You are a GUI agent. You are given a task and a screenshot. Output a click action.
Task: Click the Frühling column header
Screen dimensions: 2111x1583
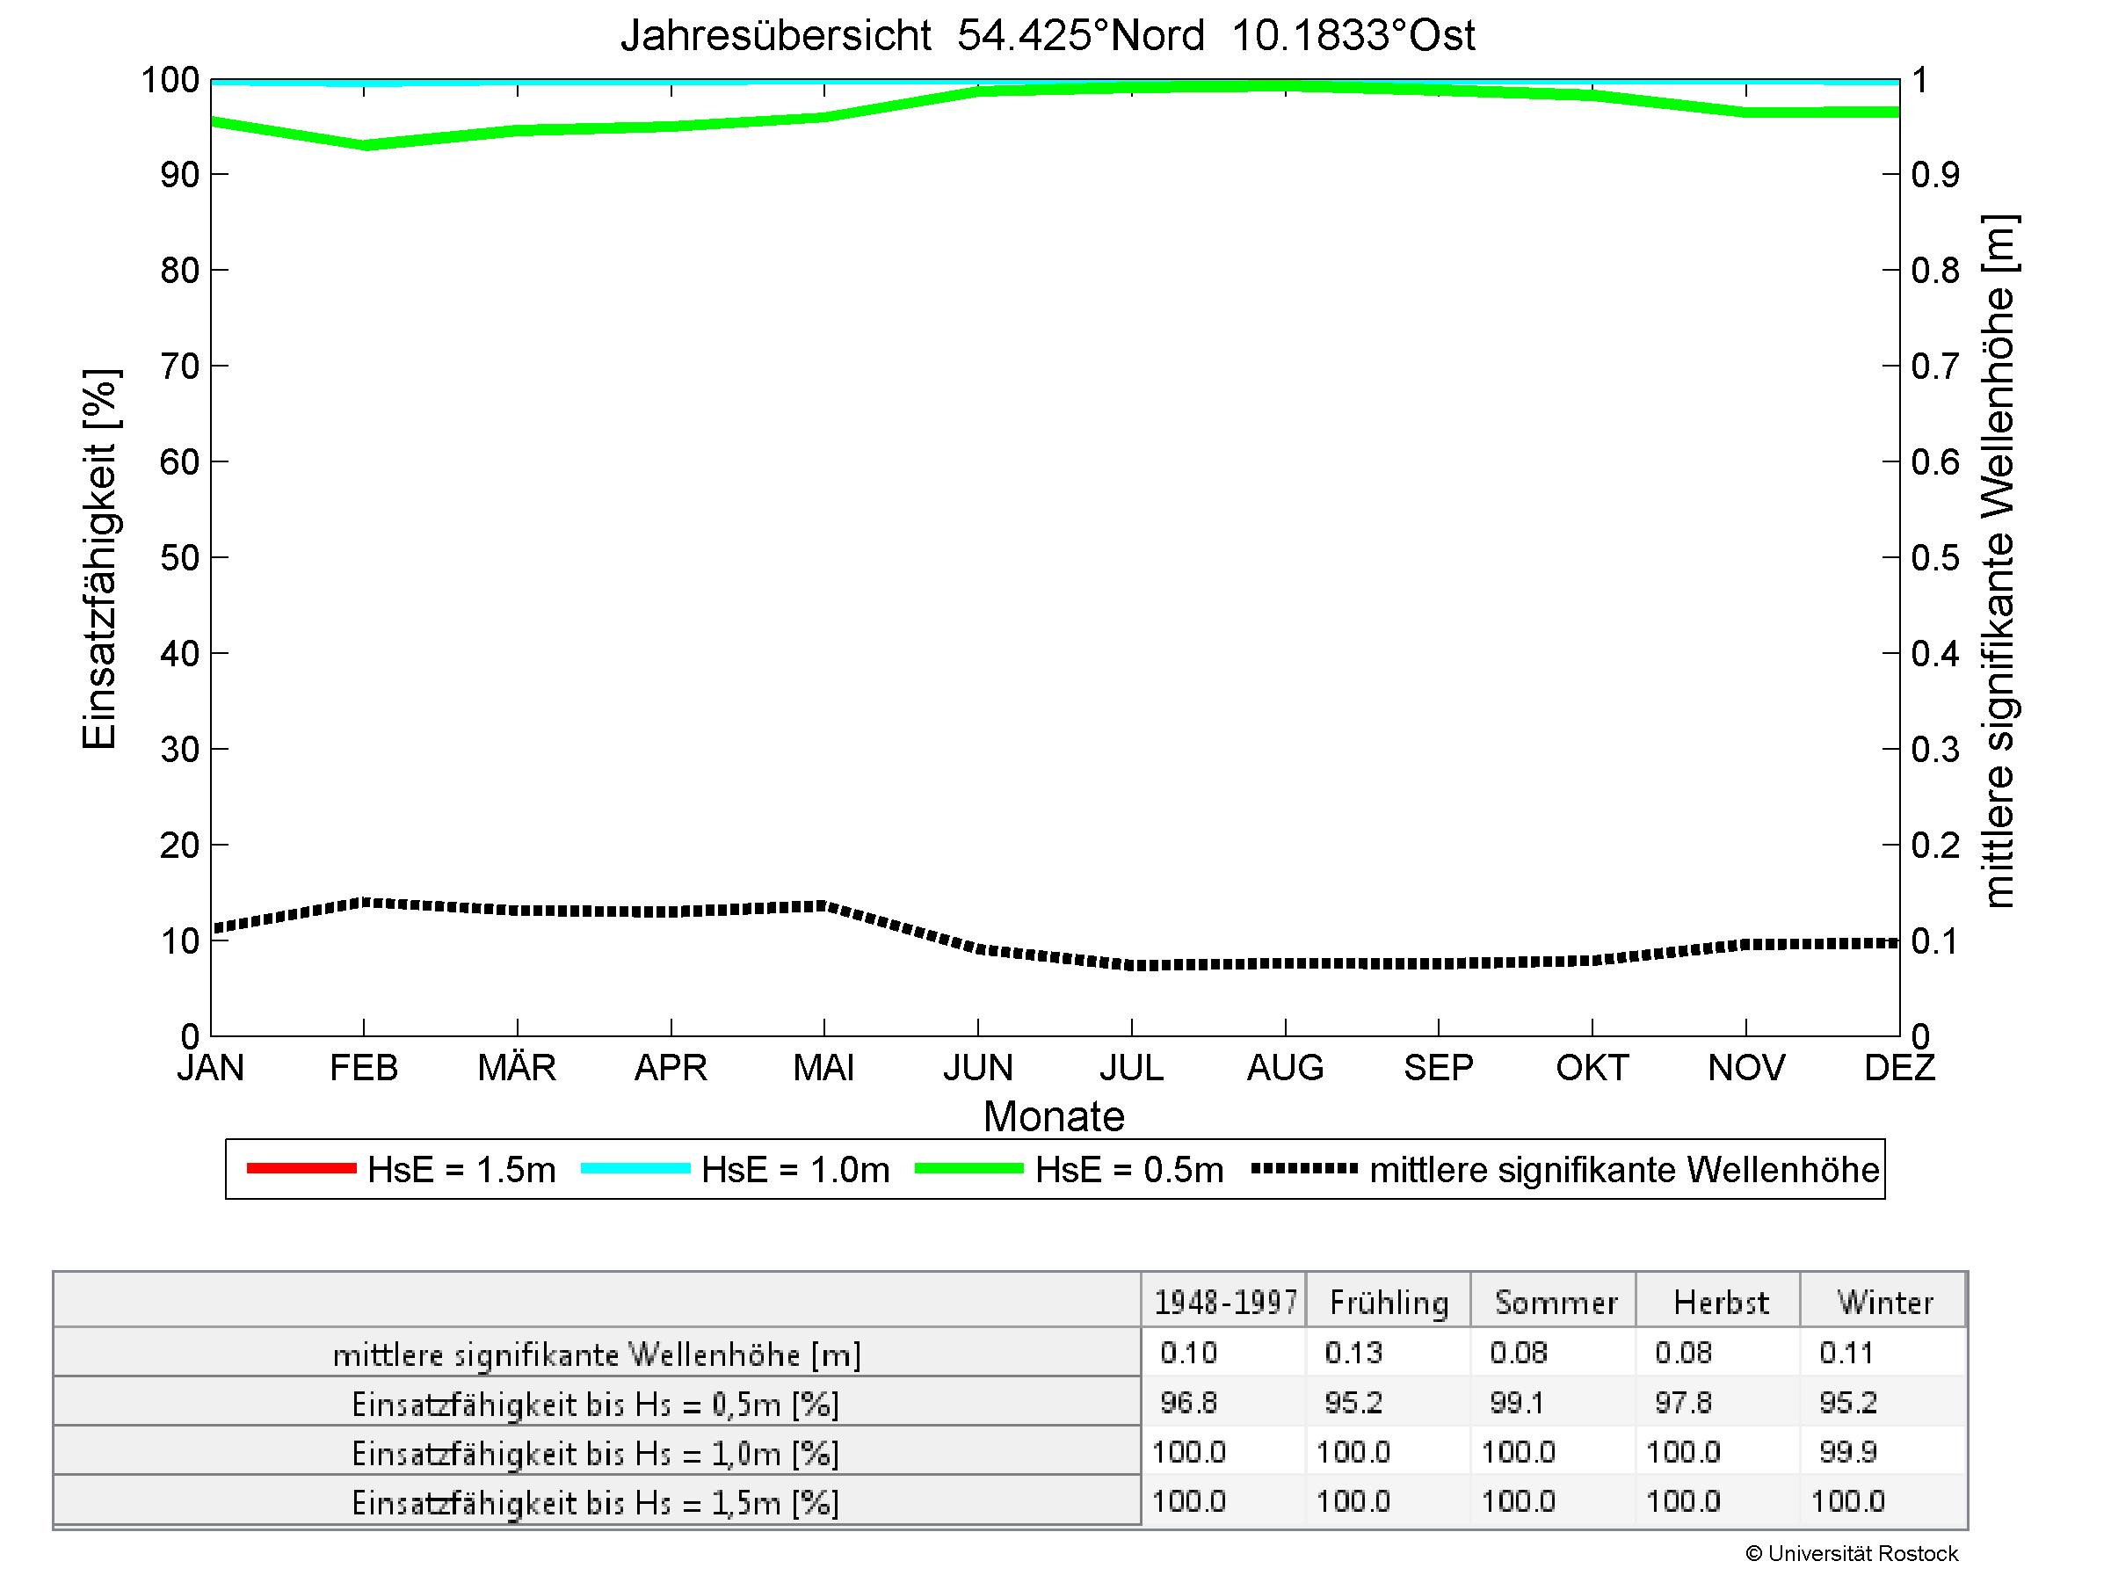(1389, 1303)
